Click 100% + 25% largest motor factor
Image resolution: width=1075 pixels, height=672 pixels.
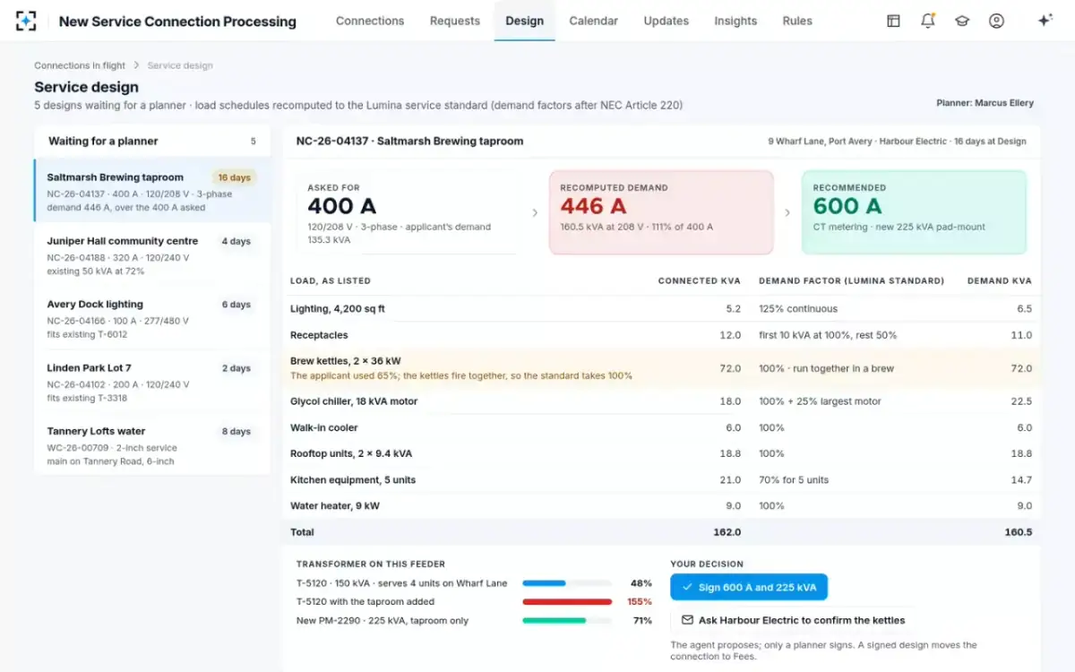tap(820, 401)
